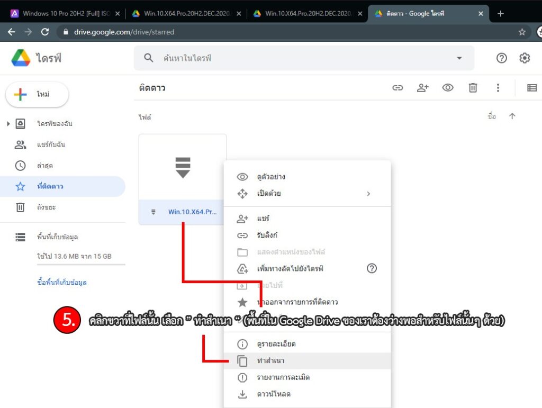
Task: Switch to third Win.10.X64.Pro.20H2.DEC.2020 tab
Action: point(308,13)
